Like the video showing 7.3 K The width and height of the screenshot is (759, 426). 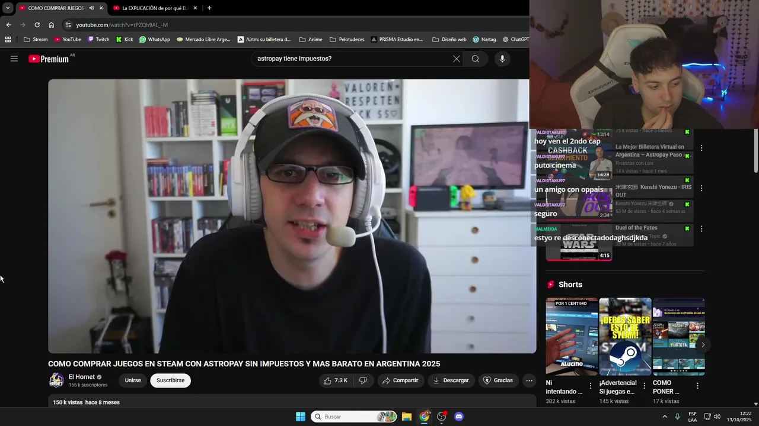tap(336, 380)
